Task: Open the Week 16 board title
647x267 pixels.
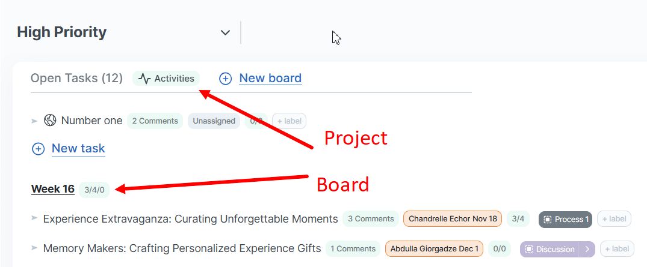Action: [x=53, y=189]
